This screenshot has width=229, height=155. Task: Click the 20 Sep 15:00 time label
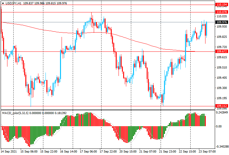(x=128, y=151)
